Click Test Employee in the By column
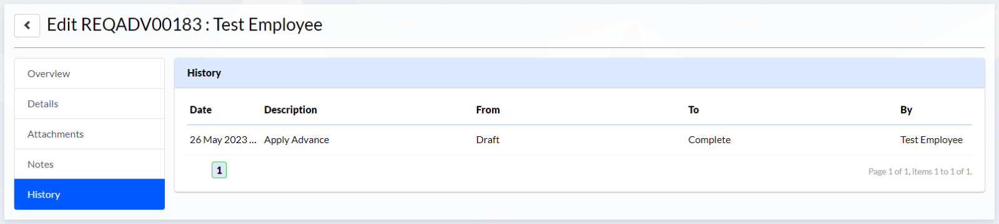 coord(932,139)
